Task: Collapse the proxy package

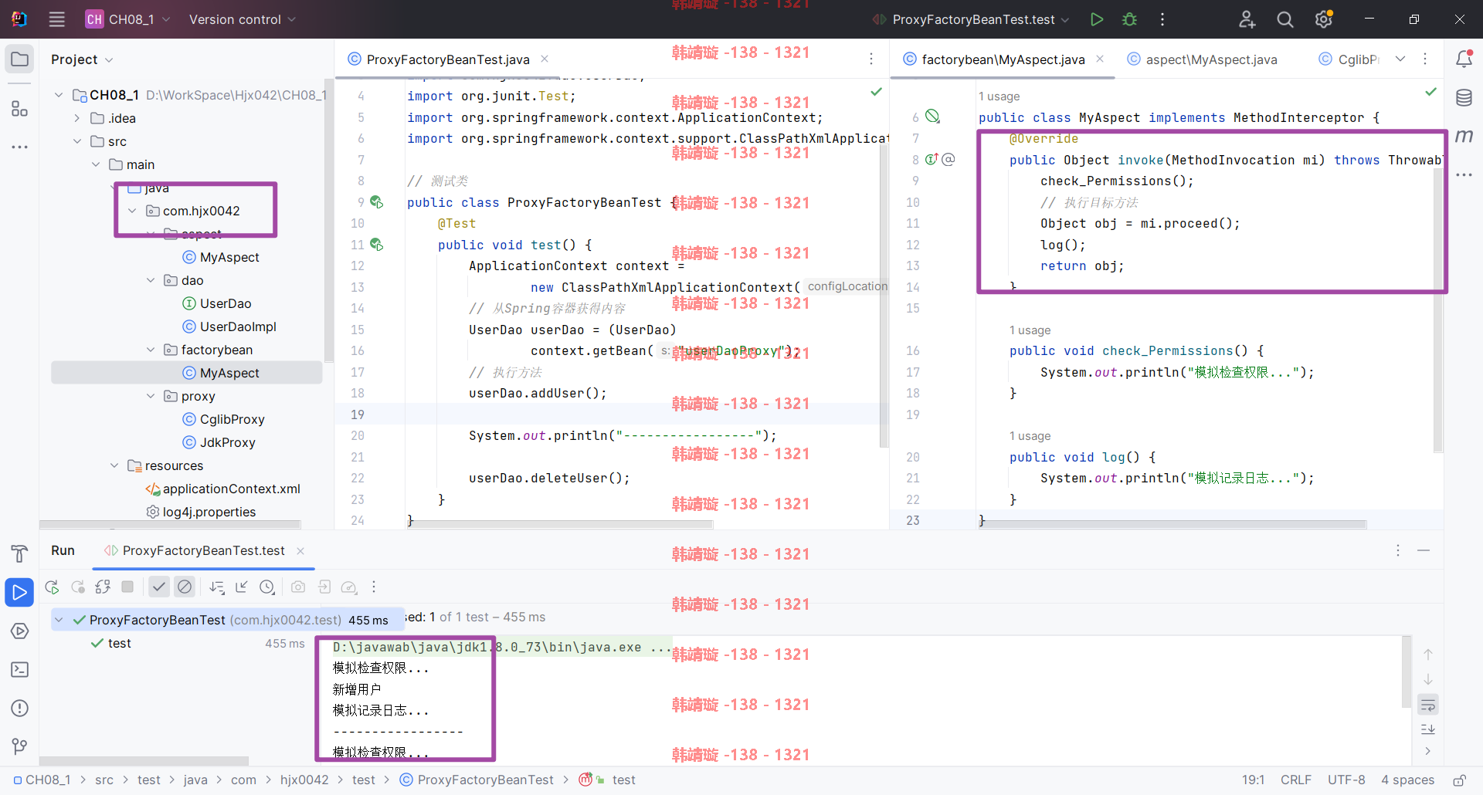Action: [x=151, y=396]
